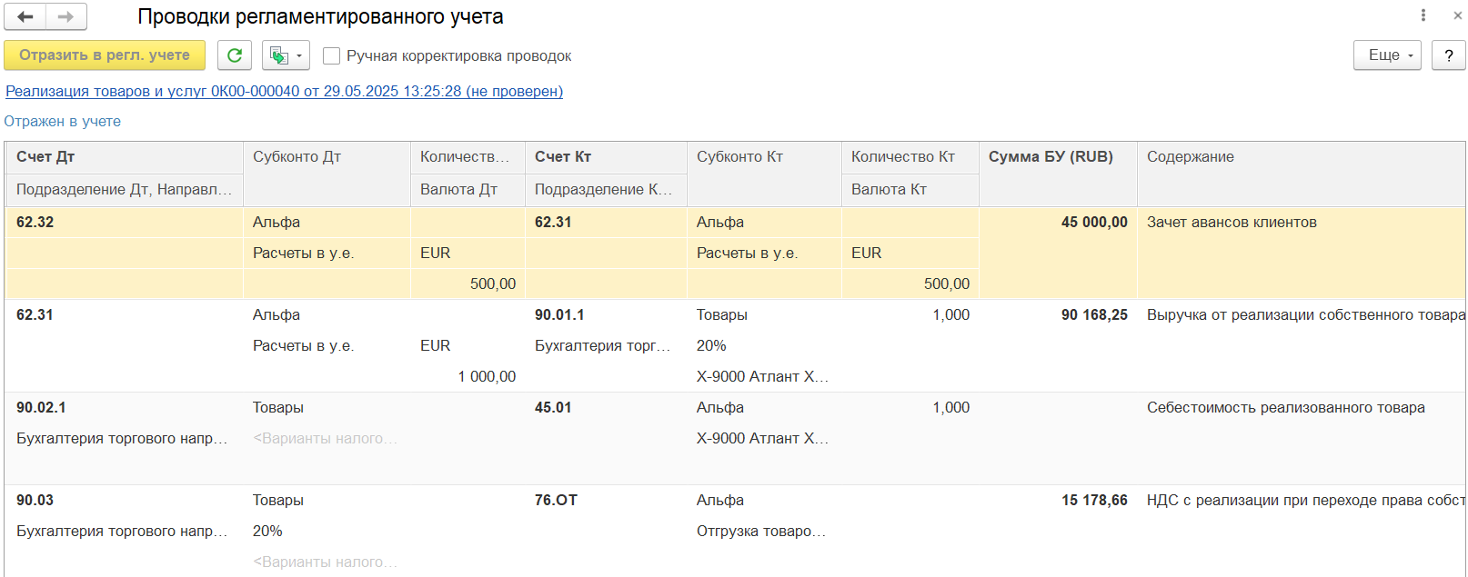Viewport: 1468px width, 577px height.
Task: Click the Отражен в учете status link
Action: point(62,121)
